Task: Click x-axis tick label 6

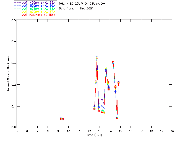Action: tap(27, 131)
